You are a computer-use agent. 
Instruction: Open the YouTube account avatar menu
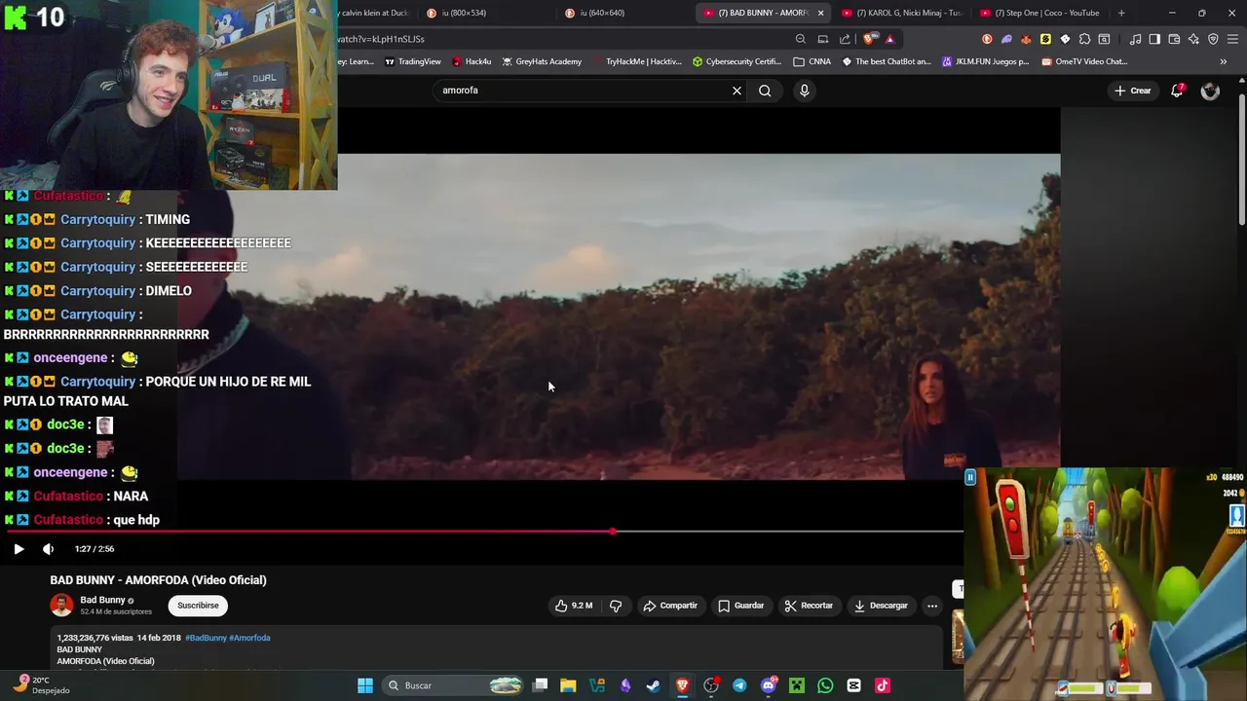coord(1210,91)
